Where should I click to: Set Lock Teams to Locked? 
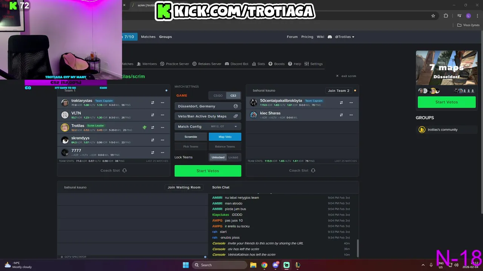coord(233,157)
